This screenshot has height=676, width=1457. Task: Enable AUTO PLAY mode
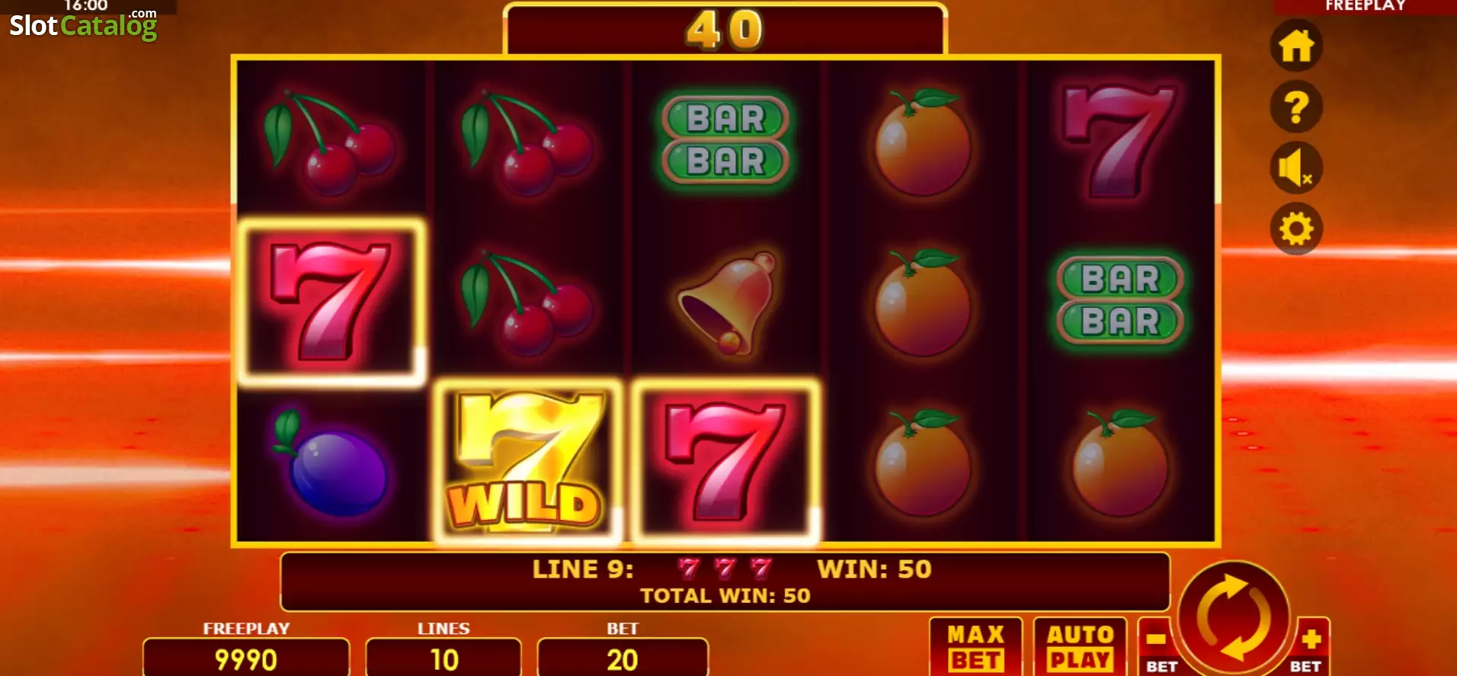point(1080,647)
